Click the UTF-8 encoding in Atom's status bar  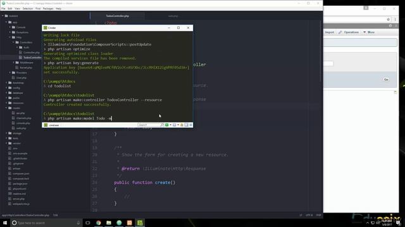click(x=309, y=215)
